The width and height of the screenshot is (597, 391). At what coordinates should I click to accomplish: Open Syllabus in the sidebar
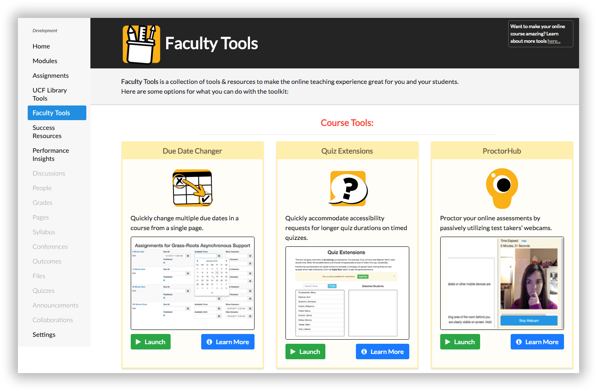tap(44, 232)
